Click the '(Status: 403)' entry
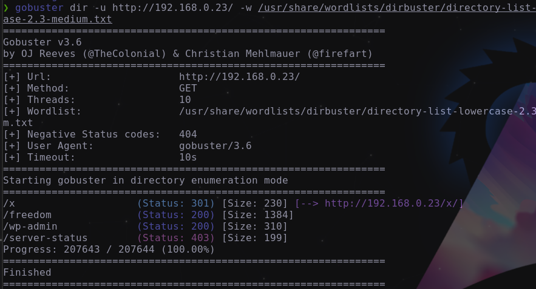The height and width of the screenshot is (289, 536). (x=176, y=238)
